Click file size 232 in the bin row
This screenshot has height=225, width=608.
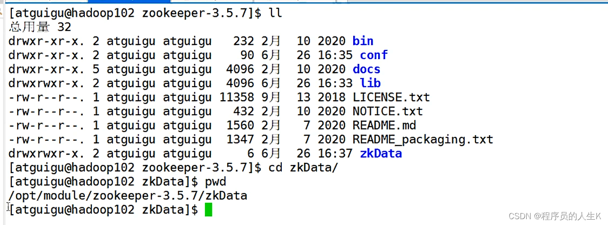click(243, 41)
